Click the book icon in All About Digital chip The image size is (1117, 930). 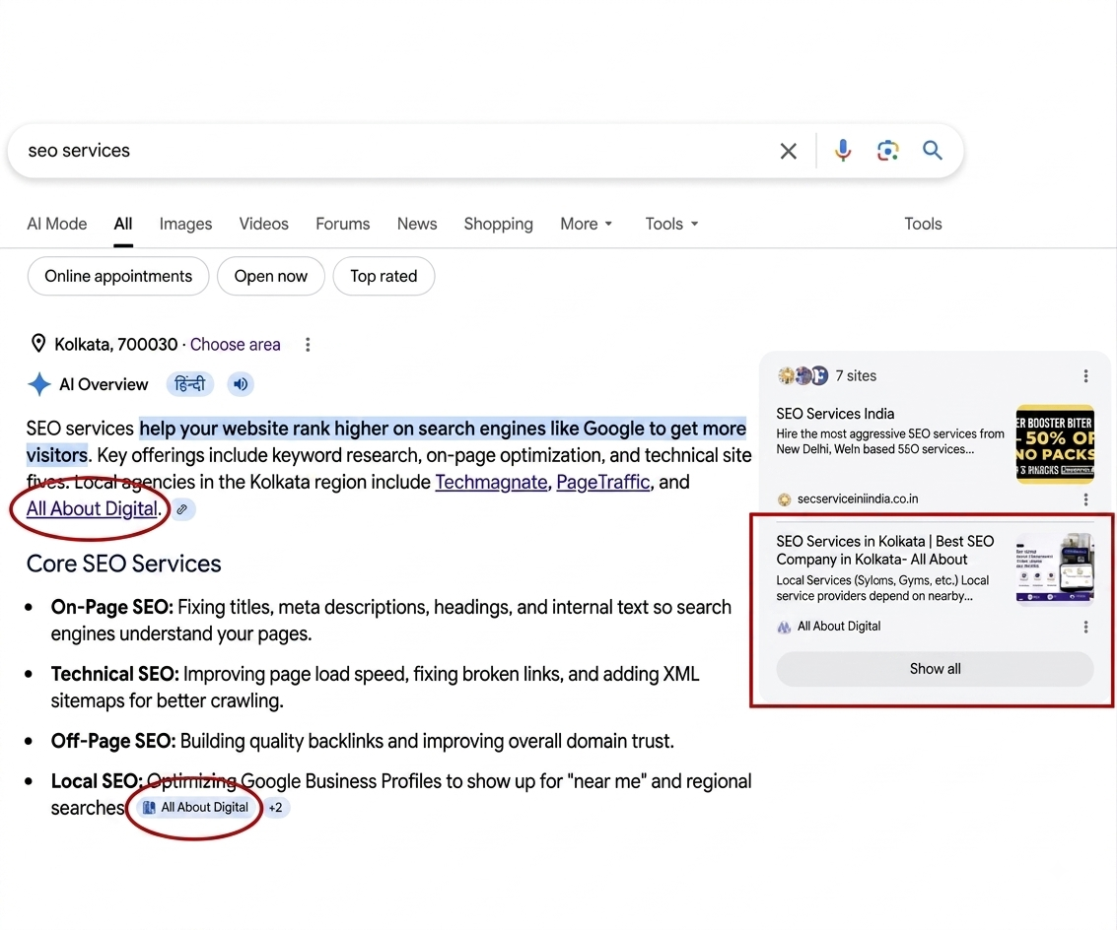click(x=149, y=808)
